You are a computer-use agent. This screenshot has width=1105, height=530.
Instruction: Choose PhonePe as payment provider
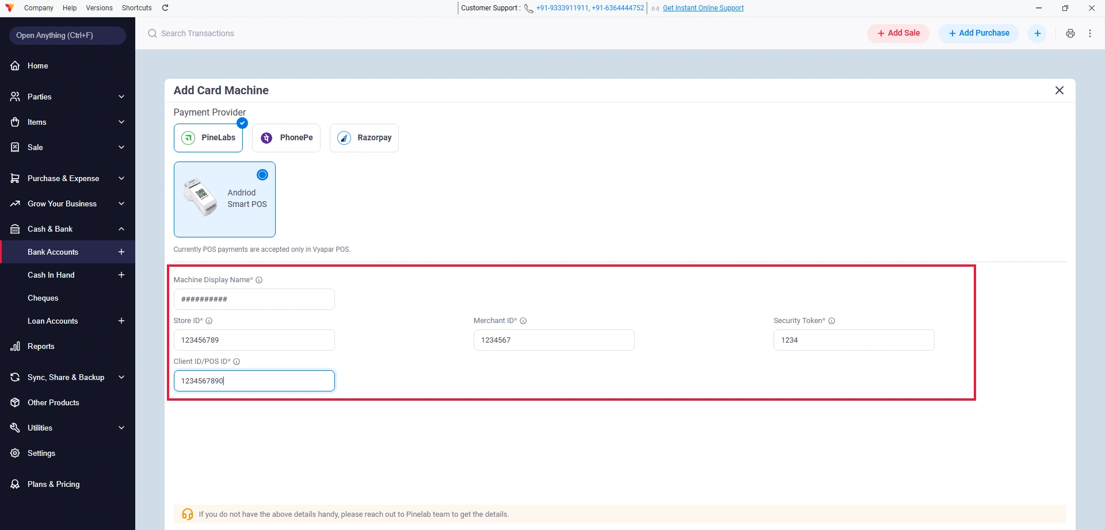point(286,138)
